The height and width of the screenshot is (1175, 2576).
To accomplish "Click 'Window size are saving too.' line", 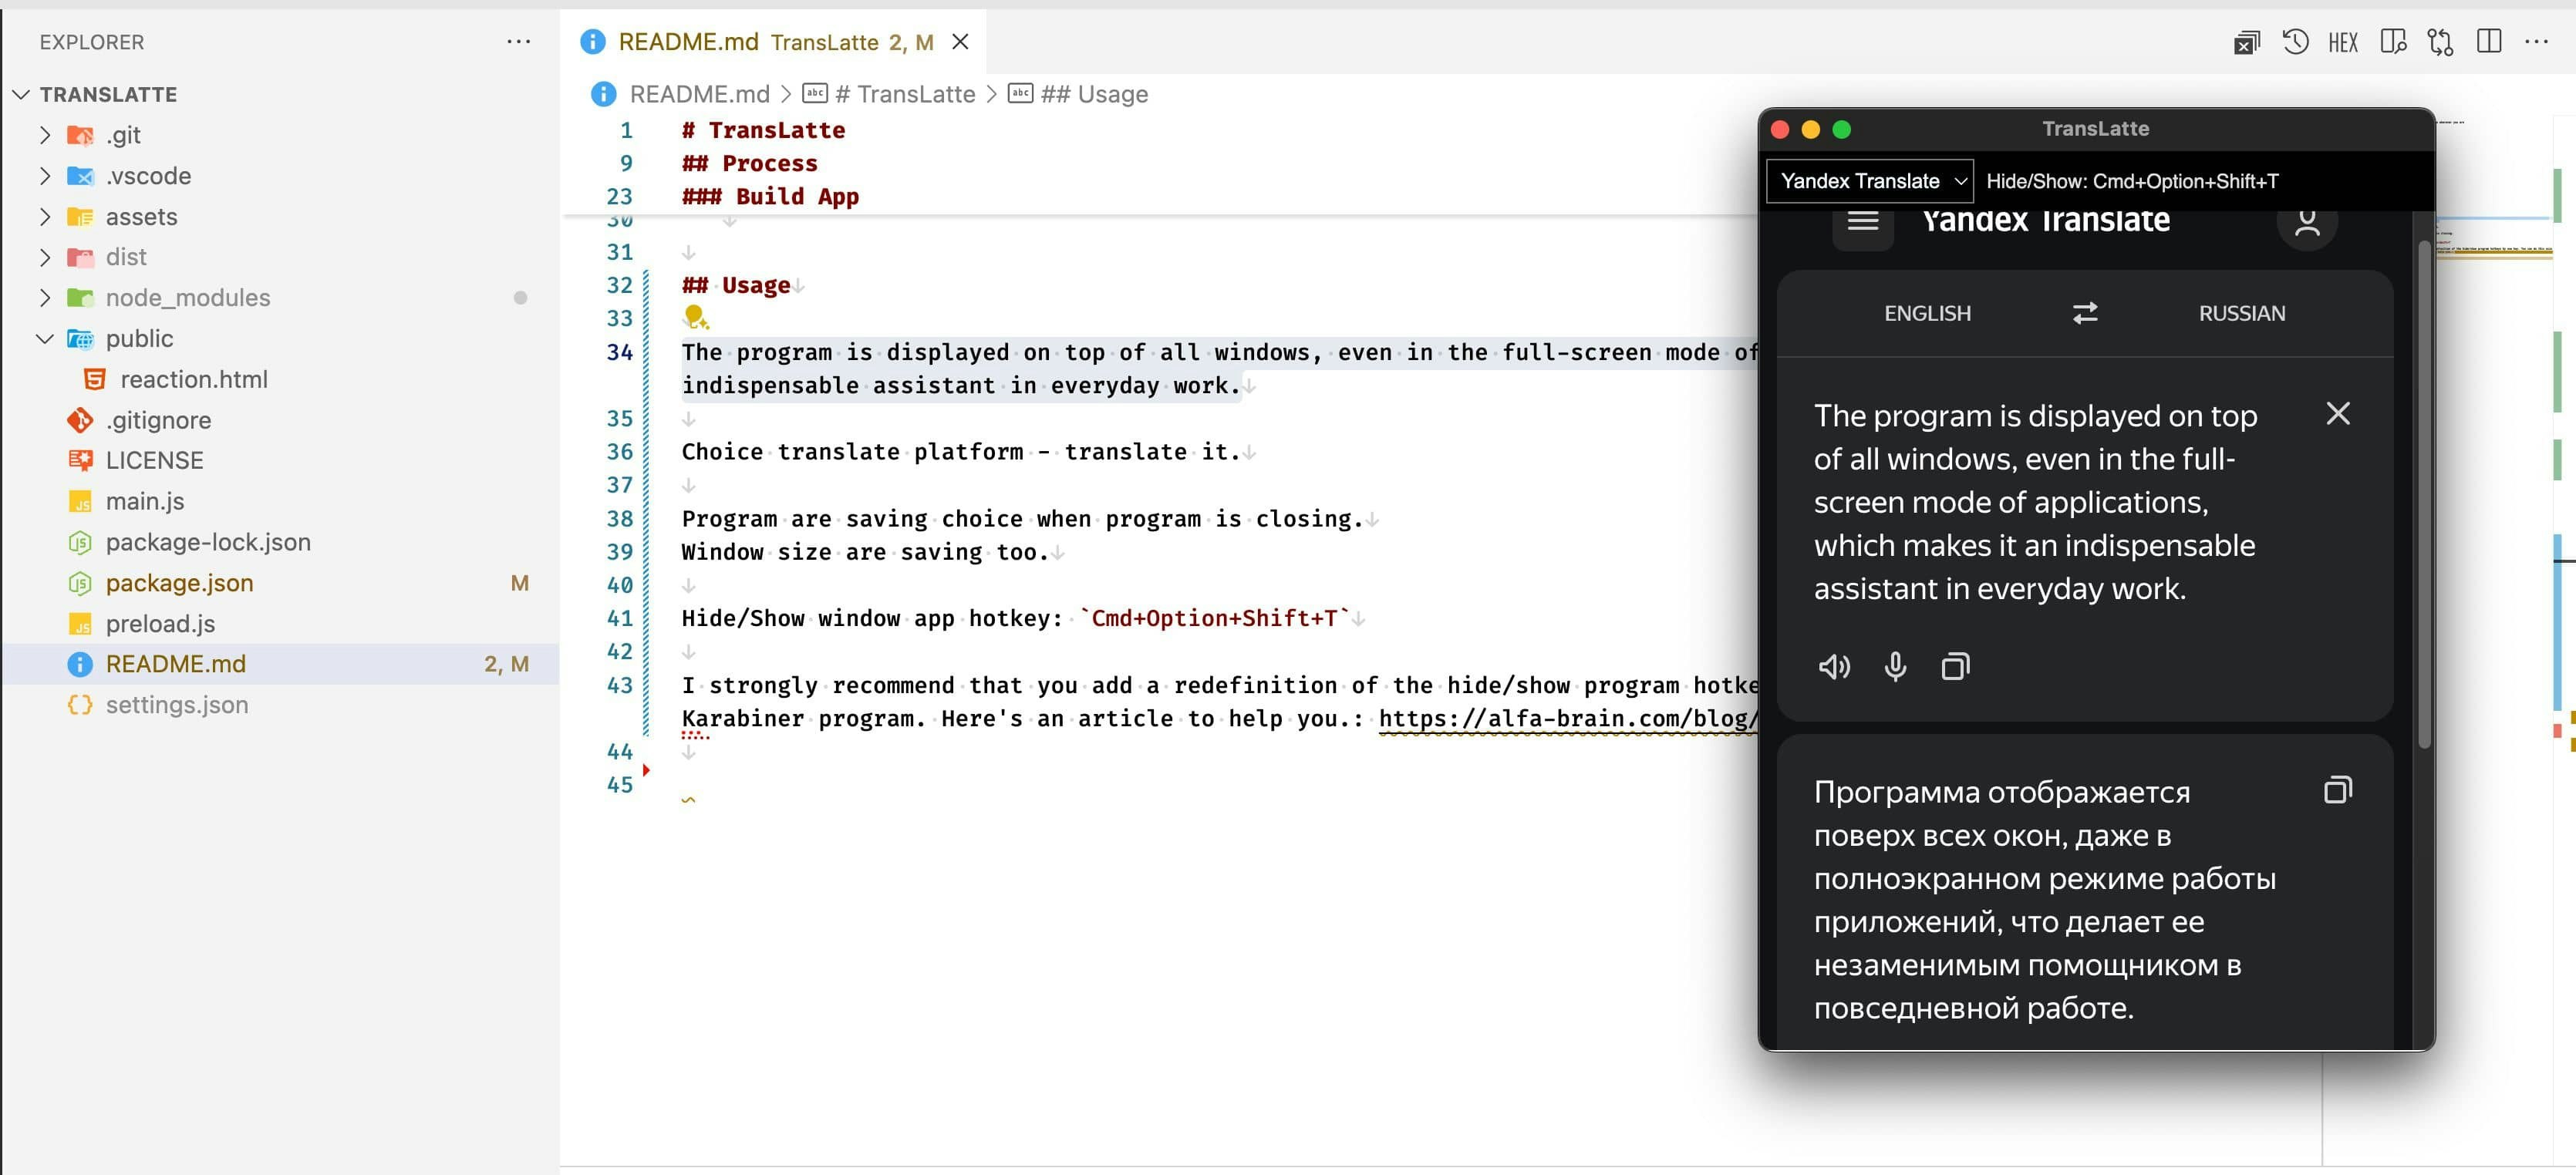I will click(865, 552).
